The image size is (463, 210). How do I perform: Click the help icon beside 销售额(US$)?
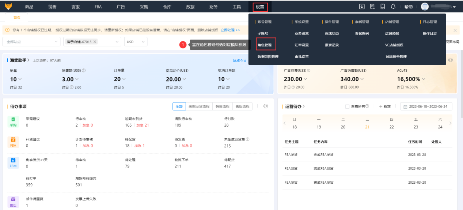[84, 71]
